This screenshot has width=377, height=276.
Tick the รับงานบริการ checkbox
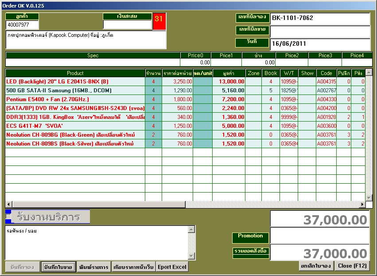click(8, 217)
